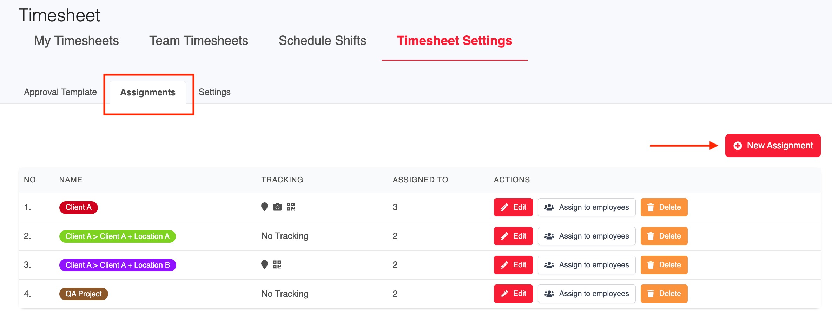
Task: Click the red Client A name badge
Action: [78, 207]
